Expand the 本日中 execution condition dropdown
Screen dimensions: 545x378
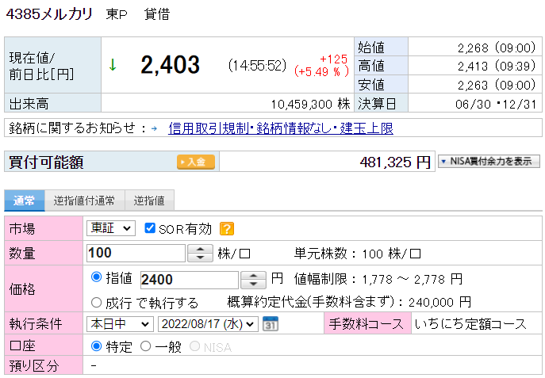[120, 323]
